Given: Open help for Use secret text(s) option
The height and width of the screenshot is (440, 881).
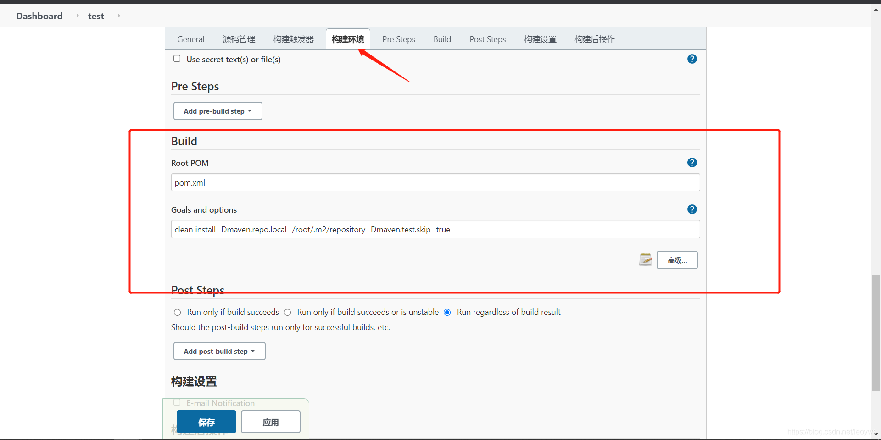Looking at the screenshot, I should coord(692,59).
